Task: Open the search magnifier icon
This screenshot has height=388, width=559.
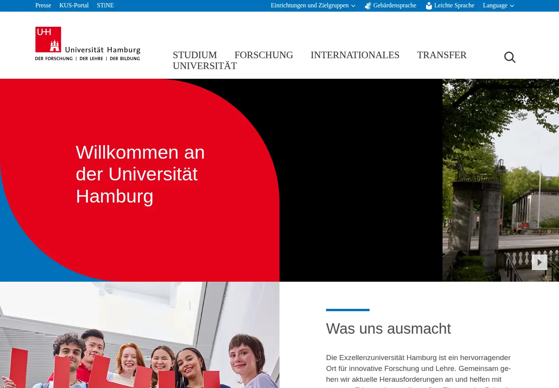Action: coord(510,57)
